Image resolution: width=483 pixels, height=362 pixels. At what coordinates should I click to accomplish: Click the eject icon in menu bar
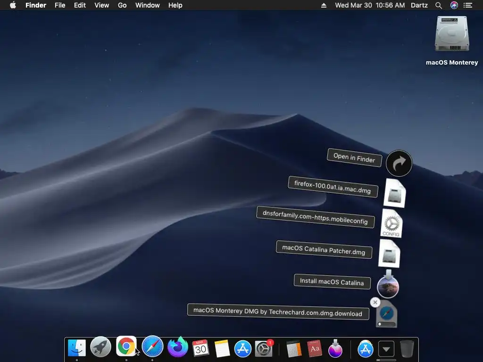[x=324, y=5]
